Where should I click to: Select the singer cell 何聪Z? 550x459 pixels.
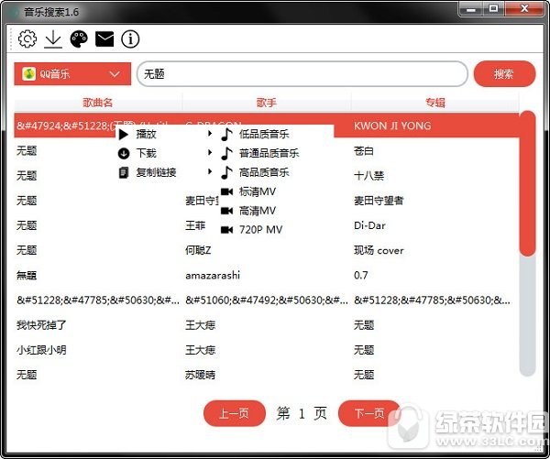[x=198, y=250]
